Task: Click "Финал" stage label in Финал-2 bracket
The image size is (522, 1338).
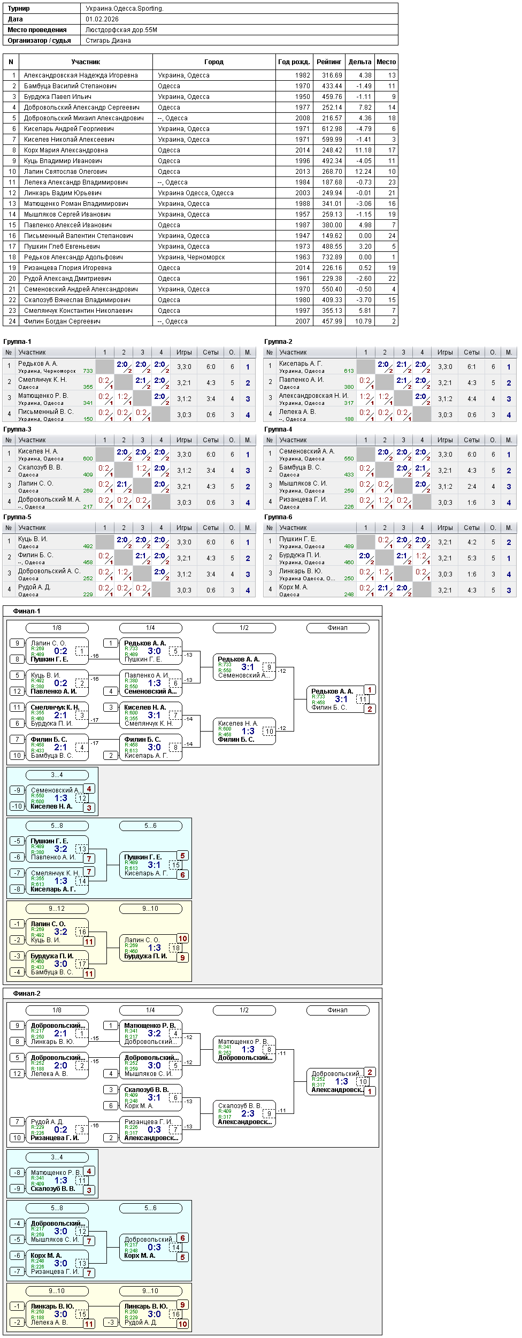Action: [x=338, y=1010]
